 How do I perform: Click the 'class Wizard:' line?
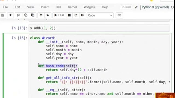click(x=43, y=38)
